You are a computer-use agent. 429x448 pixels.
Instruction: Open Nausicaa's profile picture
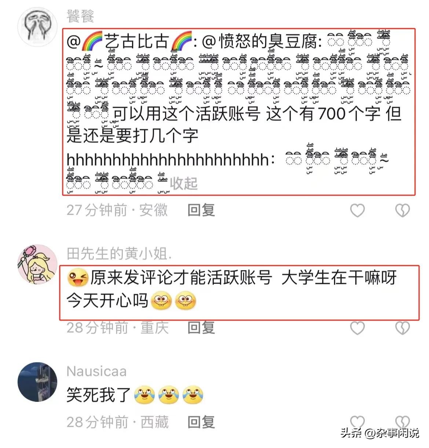37,382
